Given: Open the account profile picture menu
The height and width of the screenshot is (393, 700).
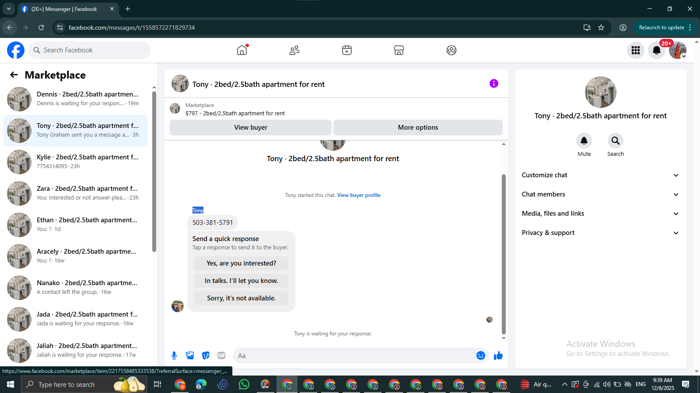Looking at the screenshot, I should [x=678, y=50].
